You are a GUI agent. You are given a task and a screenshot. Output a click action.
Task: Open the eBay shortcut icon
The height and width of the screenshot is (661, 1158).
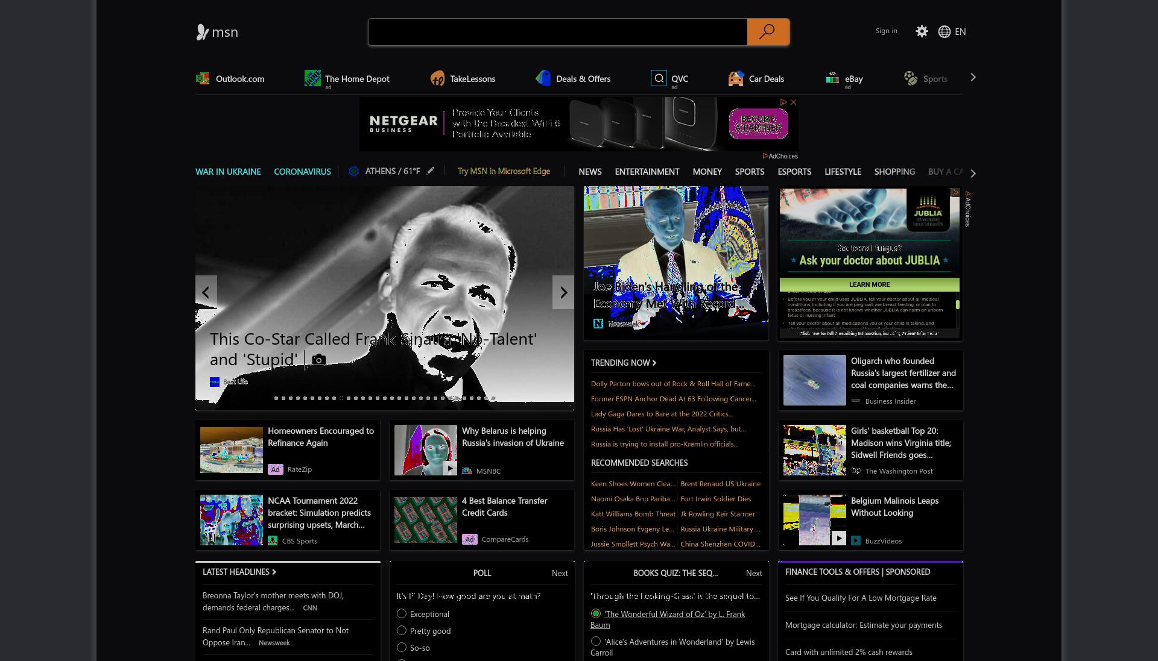(832, 78)
